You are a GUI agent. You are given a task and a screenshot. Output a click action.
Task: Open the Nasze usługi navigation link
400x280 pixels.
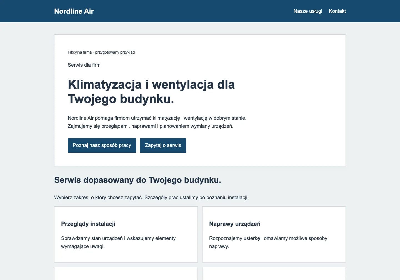[308, 11]
